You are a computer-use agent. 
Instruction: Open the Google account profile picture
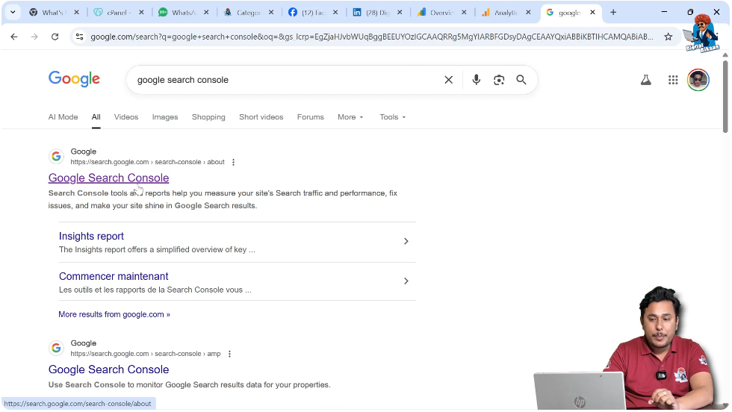tap(698, 80)
